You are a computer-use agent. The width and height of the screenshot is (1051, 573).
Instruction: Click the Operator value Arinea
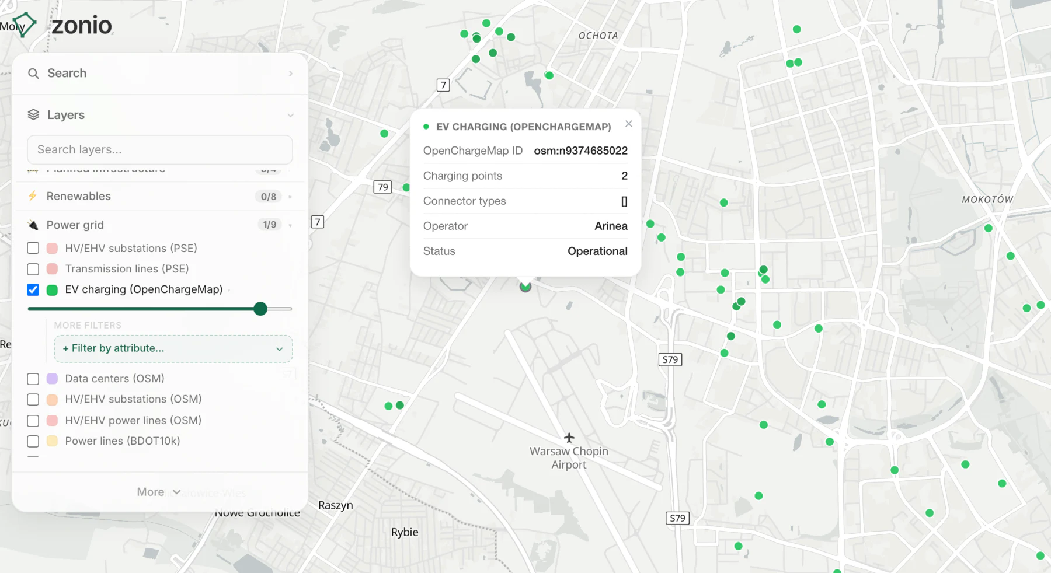tap(611, 226)
